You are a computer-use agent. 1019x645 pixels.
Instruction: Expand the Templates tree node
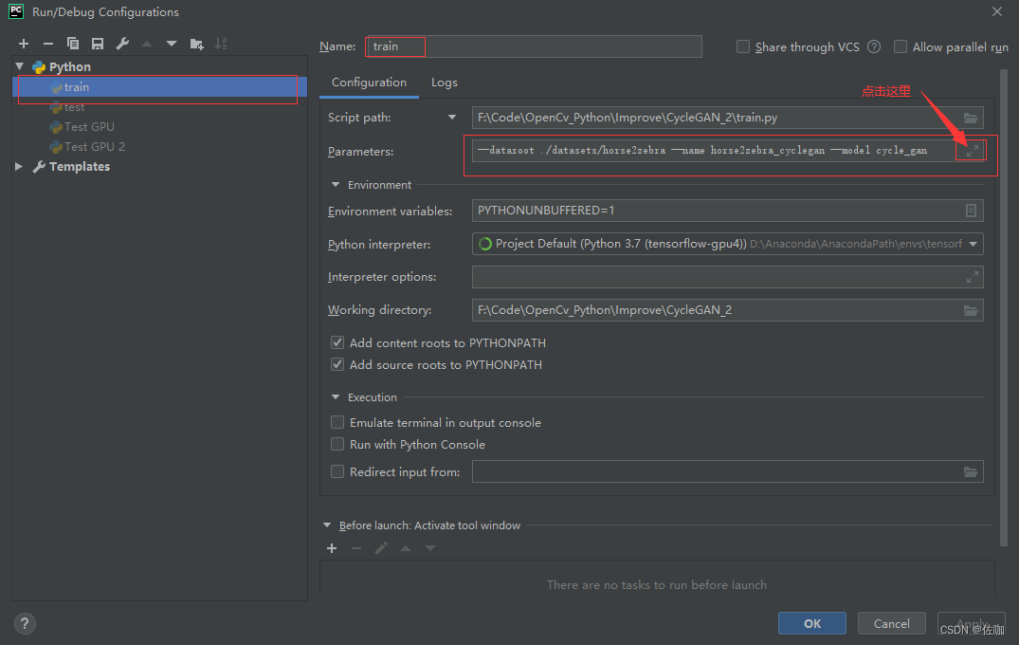click(20, 166)
